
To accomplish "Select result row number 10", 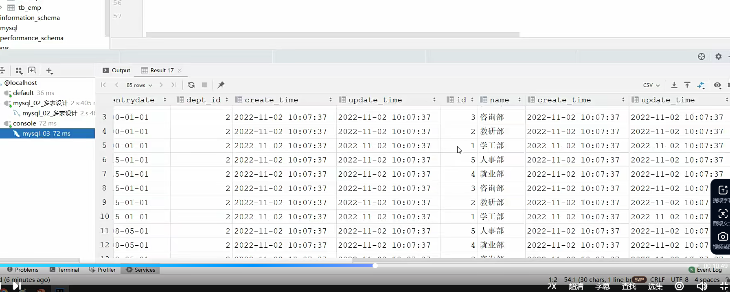I will (x=105, y=216).
